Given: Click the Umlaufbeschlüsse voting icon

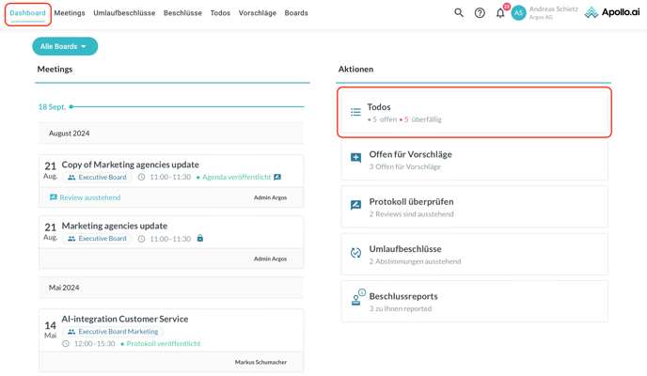Looking at the screenshot, I should coord(355,253).
